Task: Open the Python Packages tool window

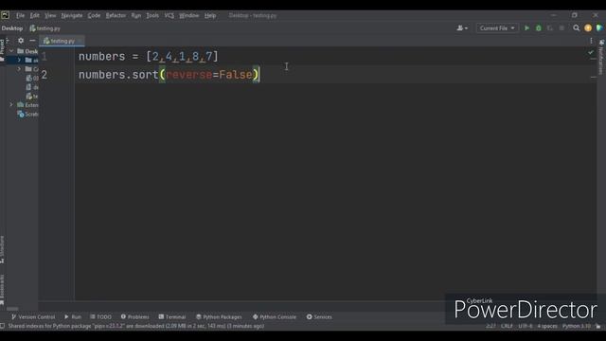Action: (x=219, y=316)
